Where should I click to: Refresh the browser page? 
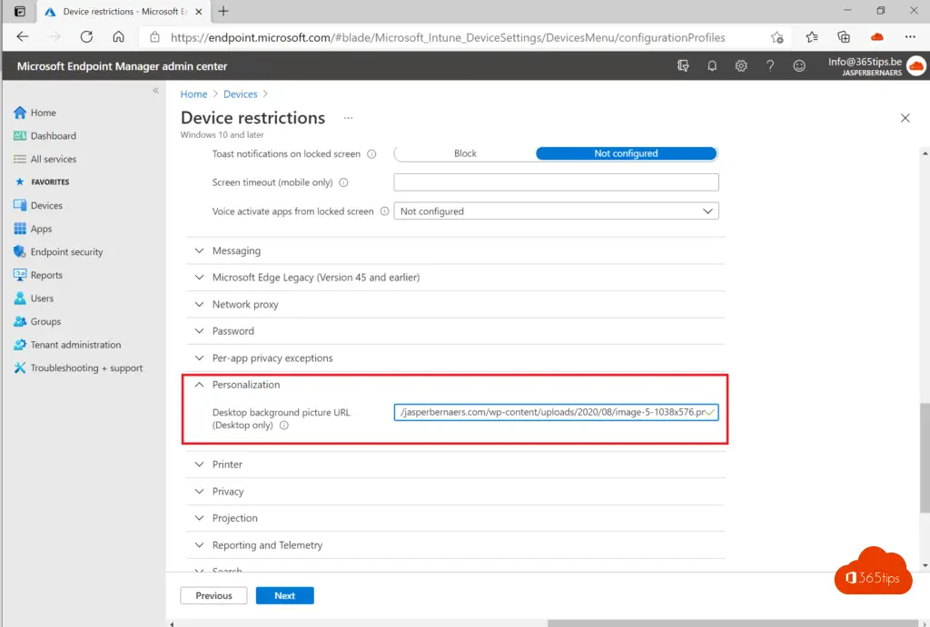(x=86, y=36)
